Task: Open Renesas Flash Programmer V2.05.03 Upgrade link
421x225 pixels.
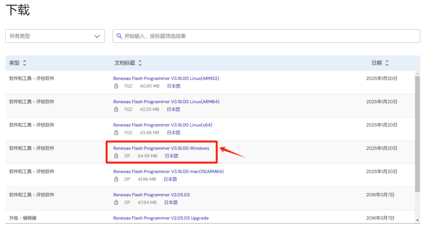Action: point(161,218)
